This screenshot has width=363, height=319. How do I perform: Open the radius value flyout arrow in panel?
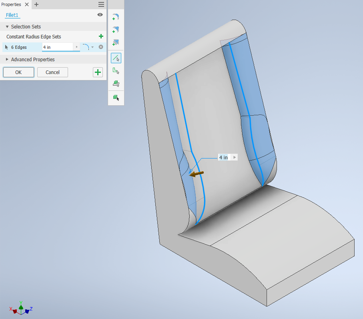(x=76, y=47)
